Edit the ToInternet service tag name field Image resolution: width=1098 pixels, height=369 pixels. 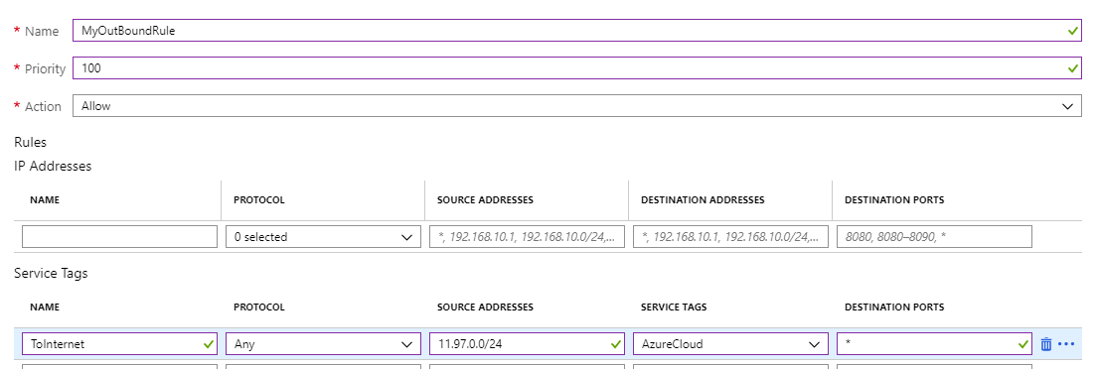[x=120, y=344]
